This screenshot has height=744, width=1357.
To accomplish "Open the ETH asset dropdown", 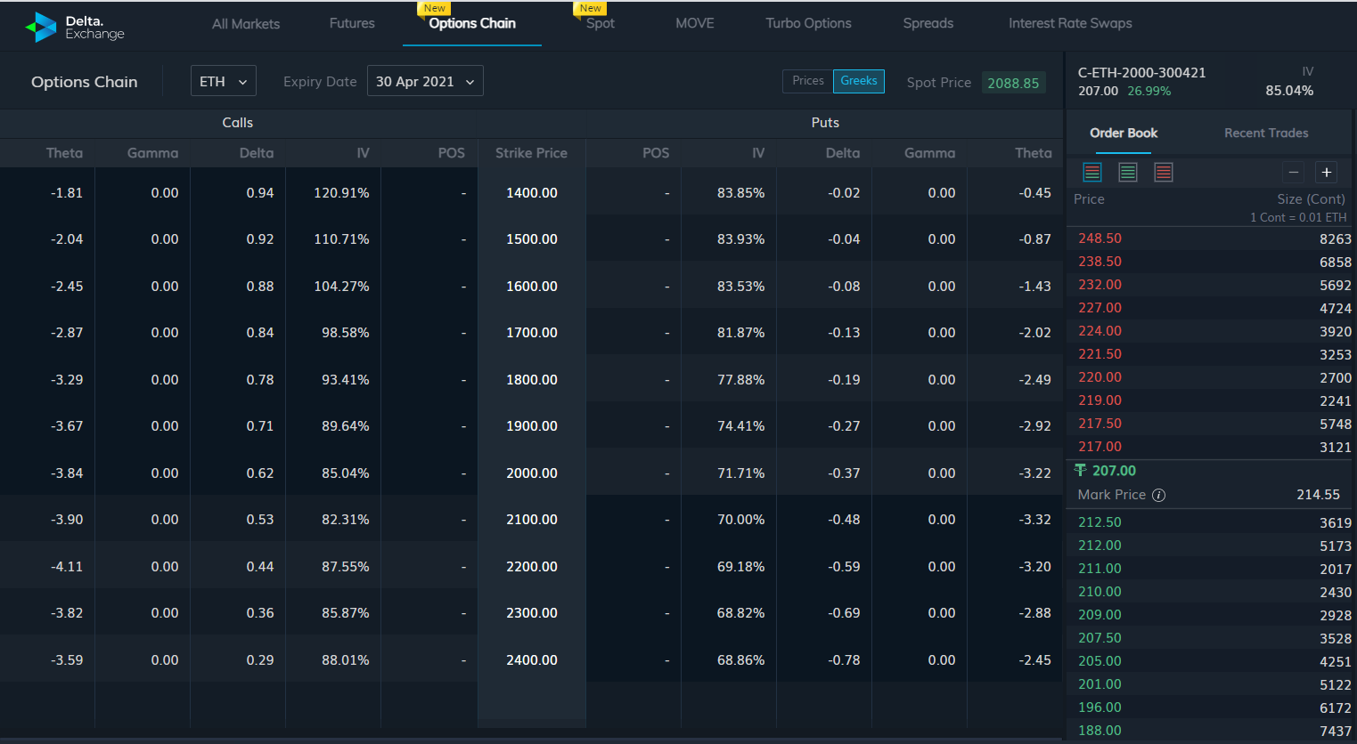I will pos(223,80).
